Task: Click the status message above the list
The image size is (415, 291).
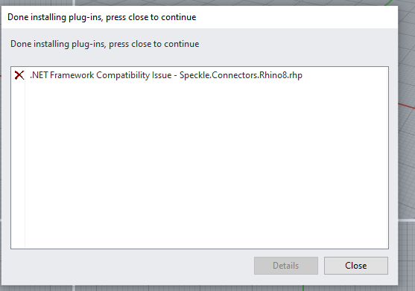Action: (104, 44)
